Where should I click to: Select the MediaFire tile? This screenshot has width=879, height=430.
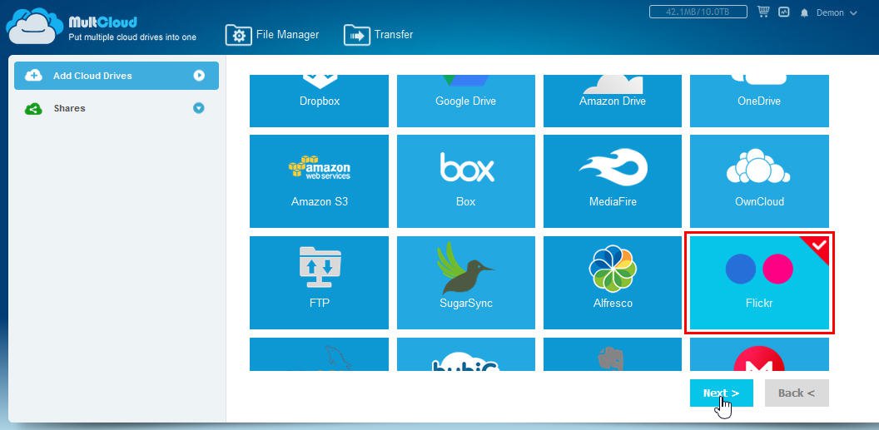[613, 180]
